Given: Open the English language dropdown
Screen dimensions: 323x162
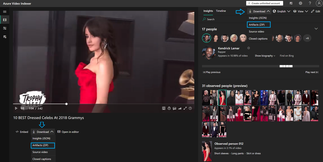Looking at the screenshot, I should point(281,11).
